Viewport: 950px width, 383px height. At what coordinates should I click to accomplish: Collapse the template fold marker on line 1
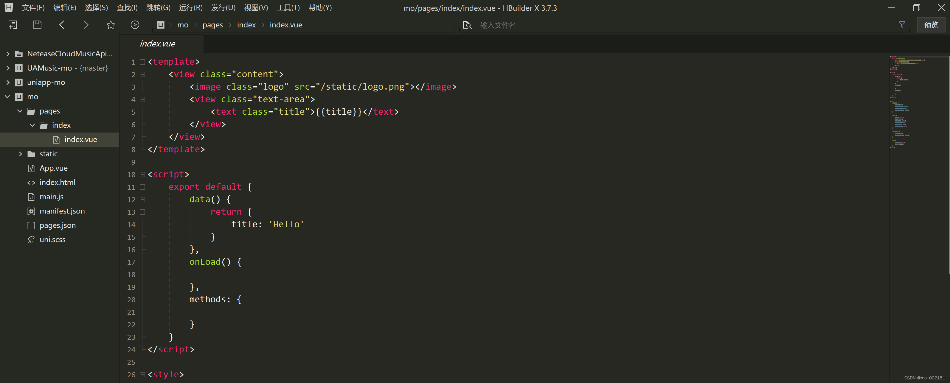click(x=142, y=62)
